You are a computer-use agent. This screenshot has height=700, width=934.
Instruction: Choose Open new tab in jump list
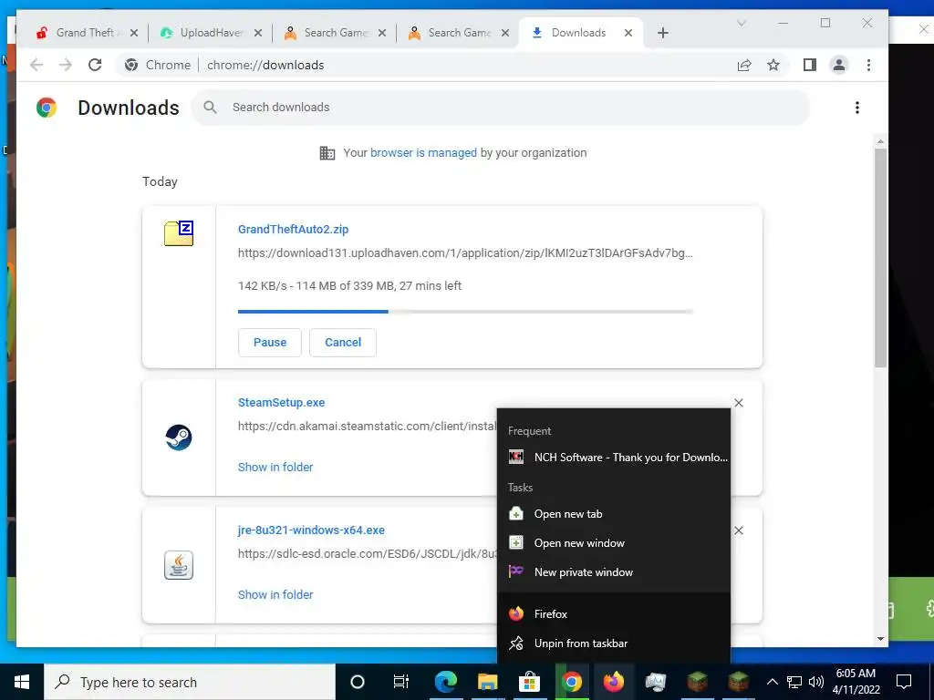point(614,514)
